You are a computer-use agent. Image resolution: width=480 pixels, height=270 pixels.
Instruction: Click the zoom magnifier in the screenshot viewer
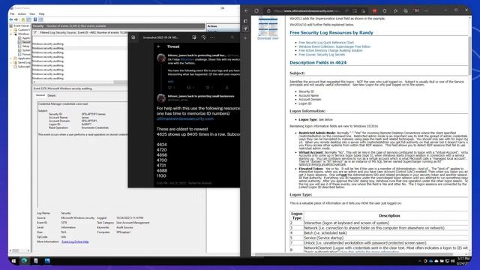pos(232,37)
